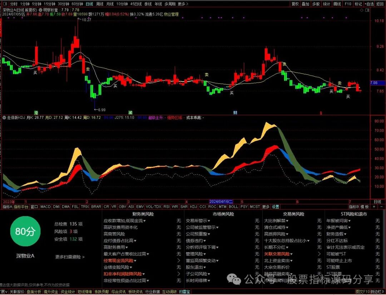Click the 复权 button
The height and width of the screenshot is (295, 386).
point(295,4)
